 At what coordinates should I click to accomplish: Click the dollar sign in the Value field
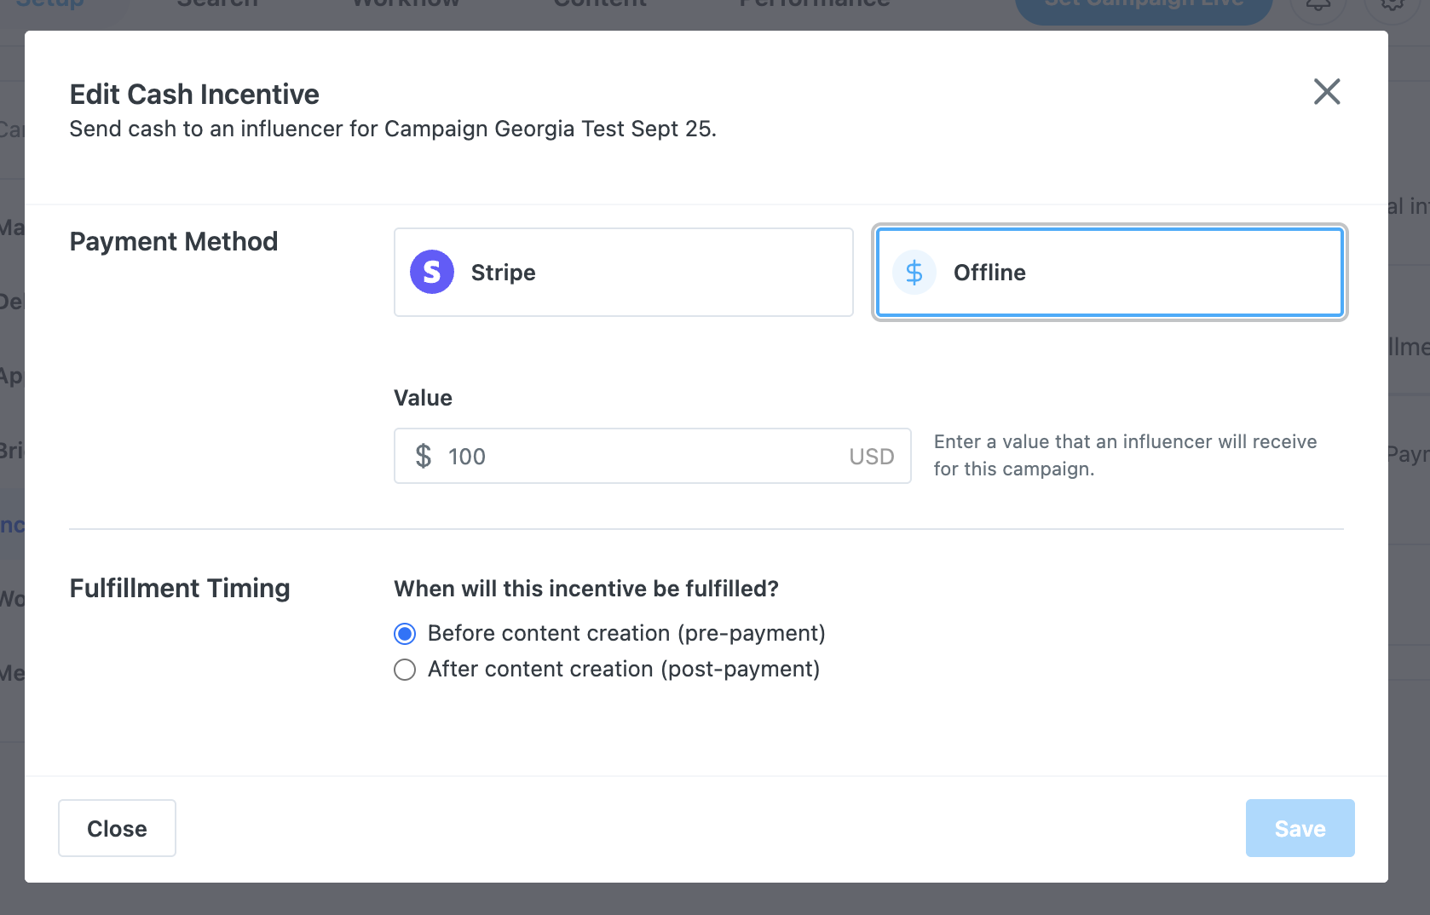[x=424, y=457]
